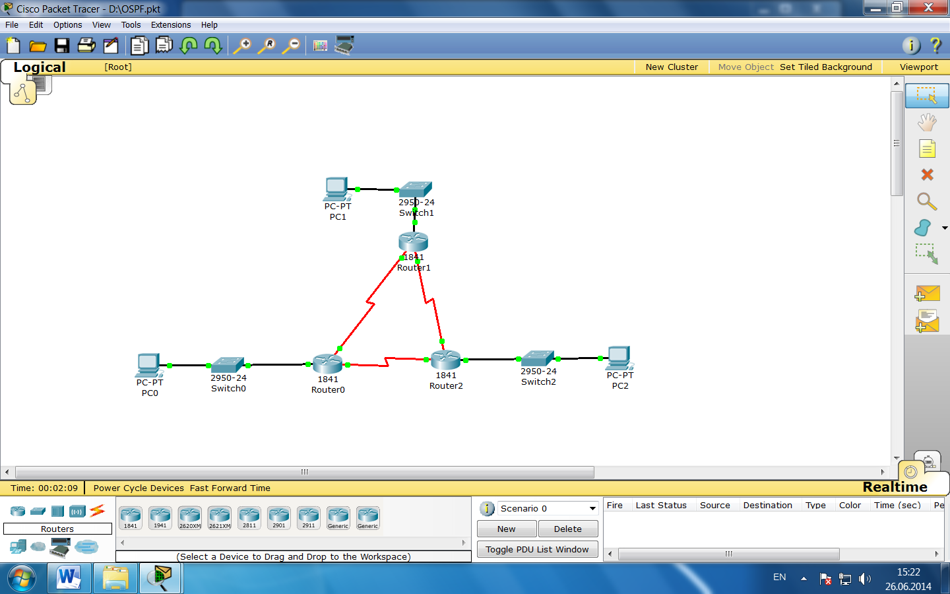Create a new file from toolbar

tap(13, 46)
